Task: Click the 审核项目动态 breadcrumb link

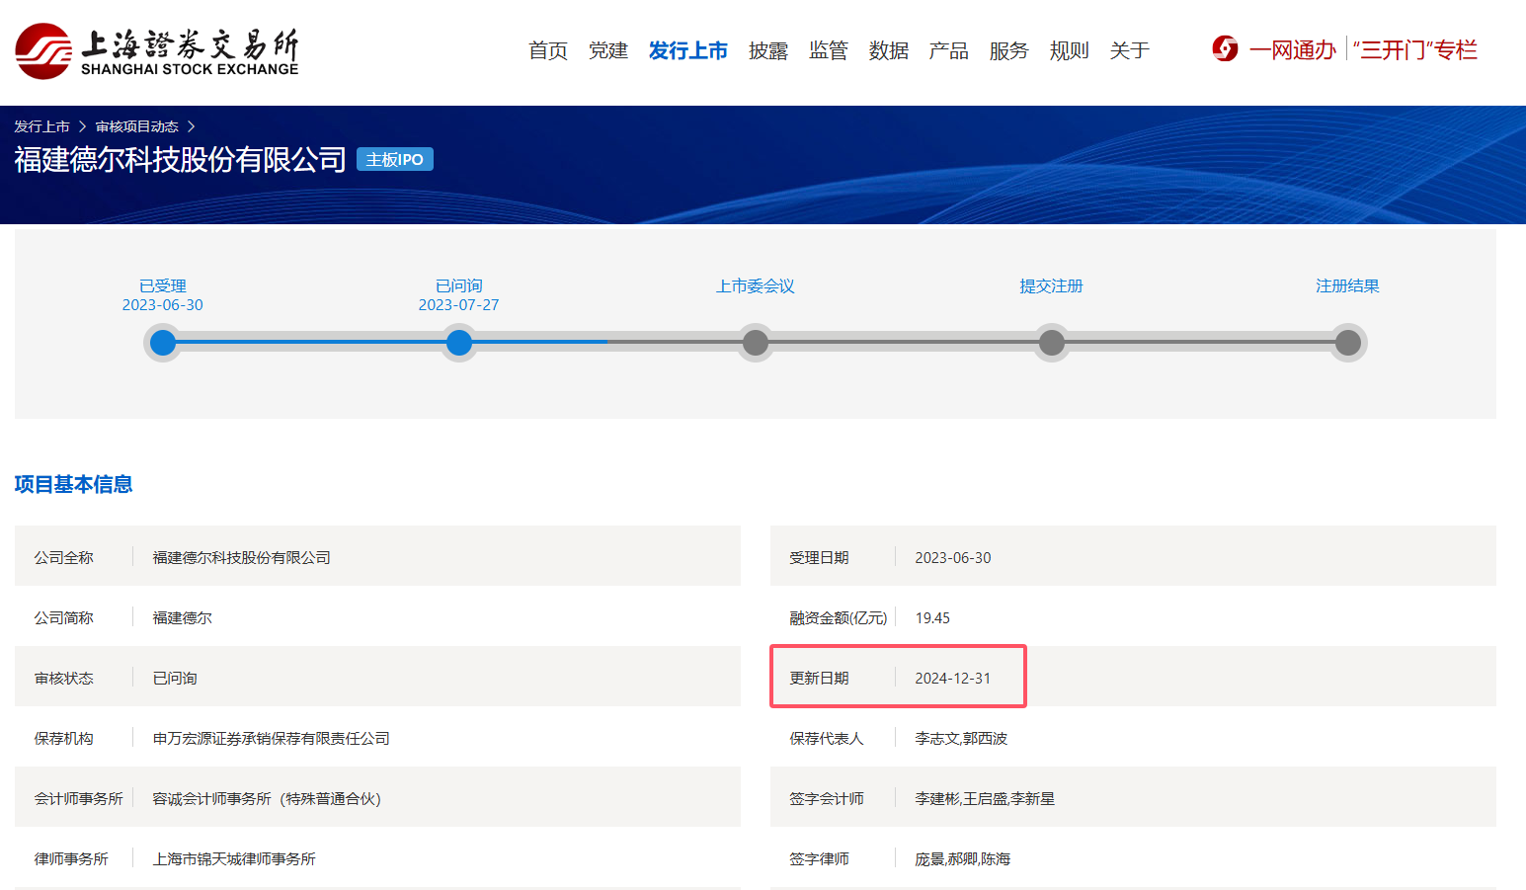Action: pos(137,126)
